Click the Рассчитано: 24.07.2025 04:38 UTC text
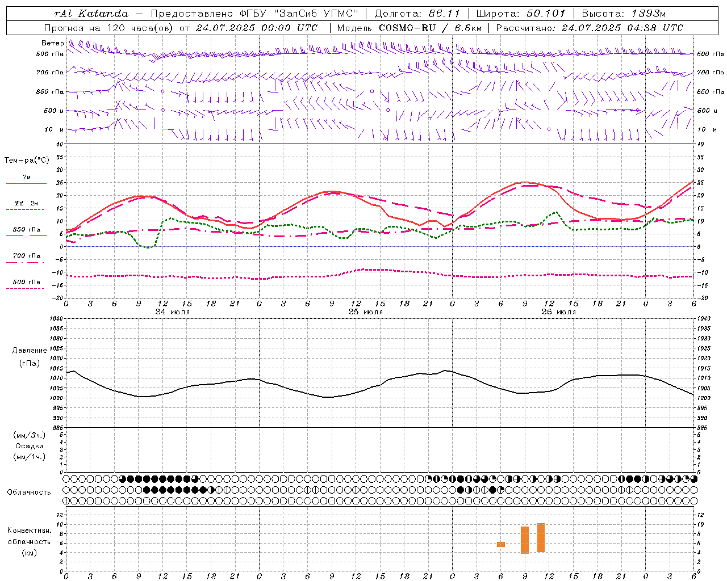Image resolution: width=727 pixels, height=581 pixels. 590,28
